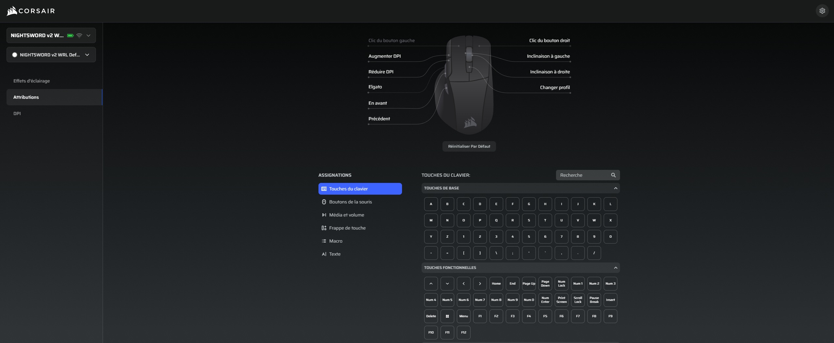Select Augmenter DPI mouse button
Viewport: 834px width, 343px height.
tap(385, 56)
